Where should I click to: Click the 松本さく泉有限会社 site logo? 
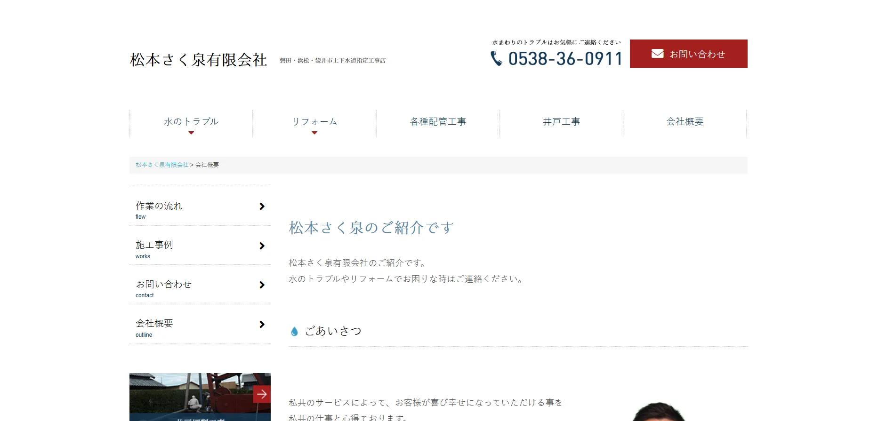click(x=199, y=60)
